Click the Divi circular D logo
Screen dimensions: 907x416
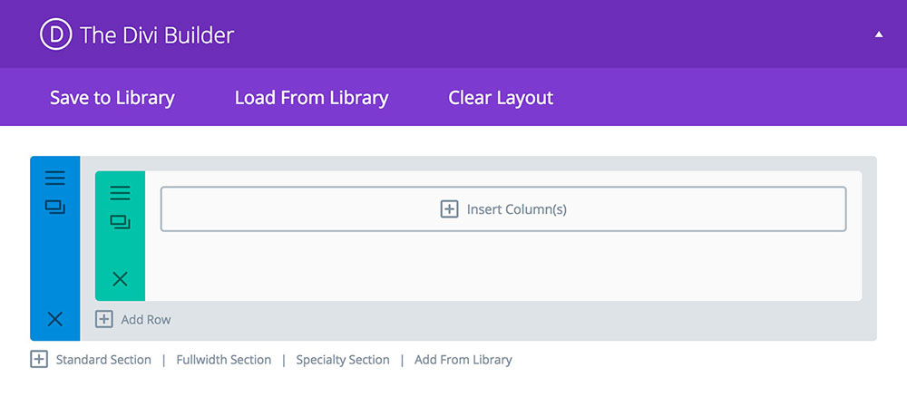[55, 35]
